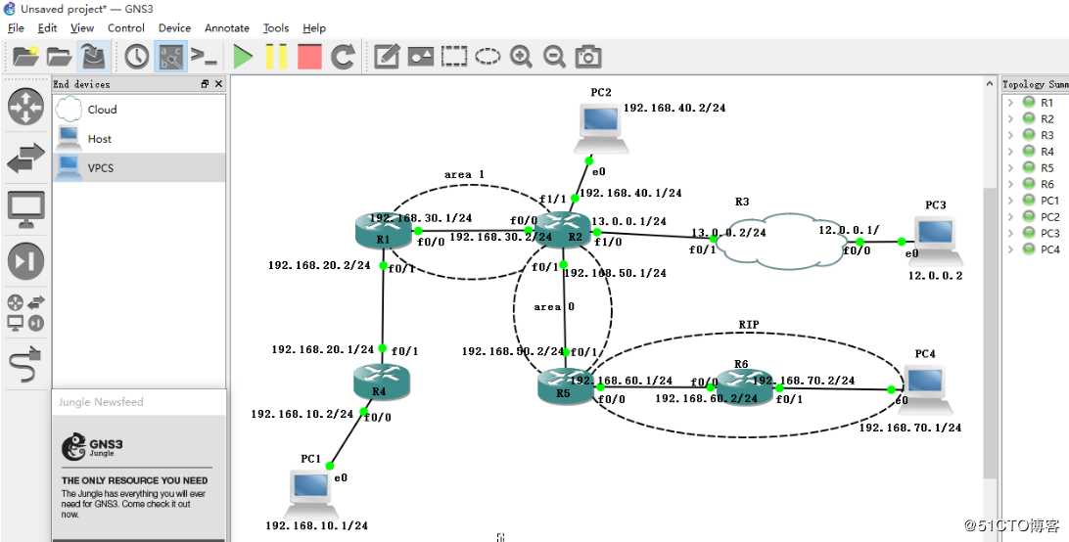Expand R1 in the Topology Summary

(1010, 103)
